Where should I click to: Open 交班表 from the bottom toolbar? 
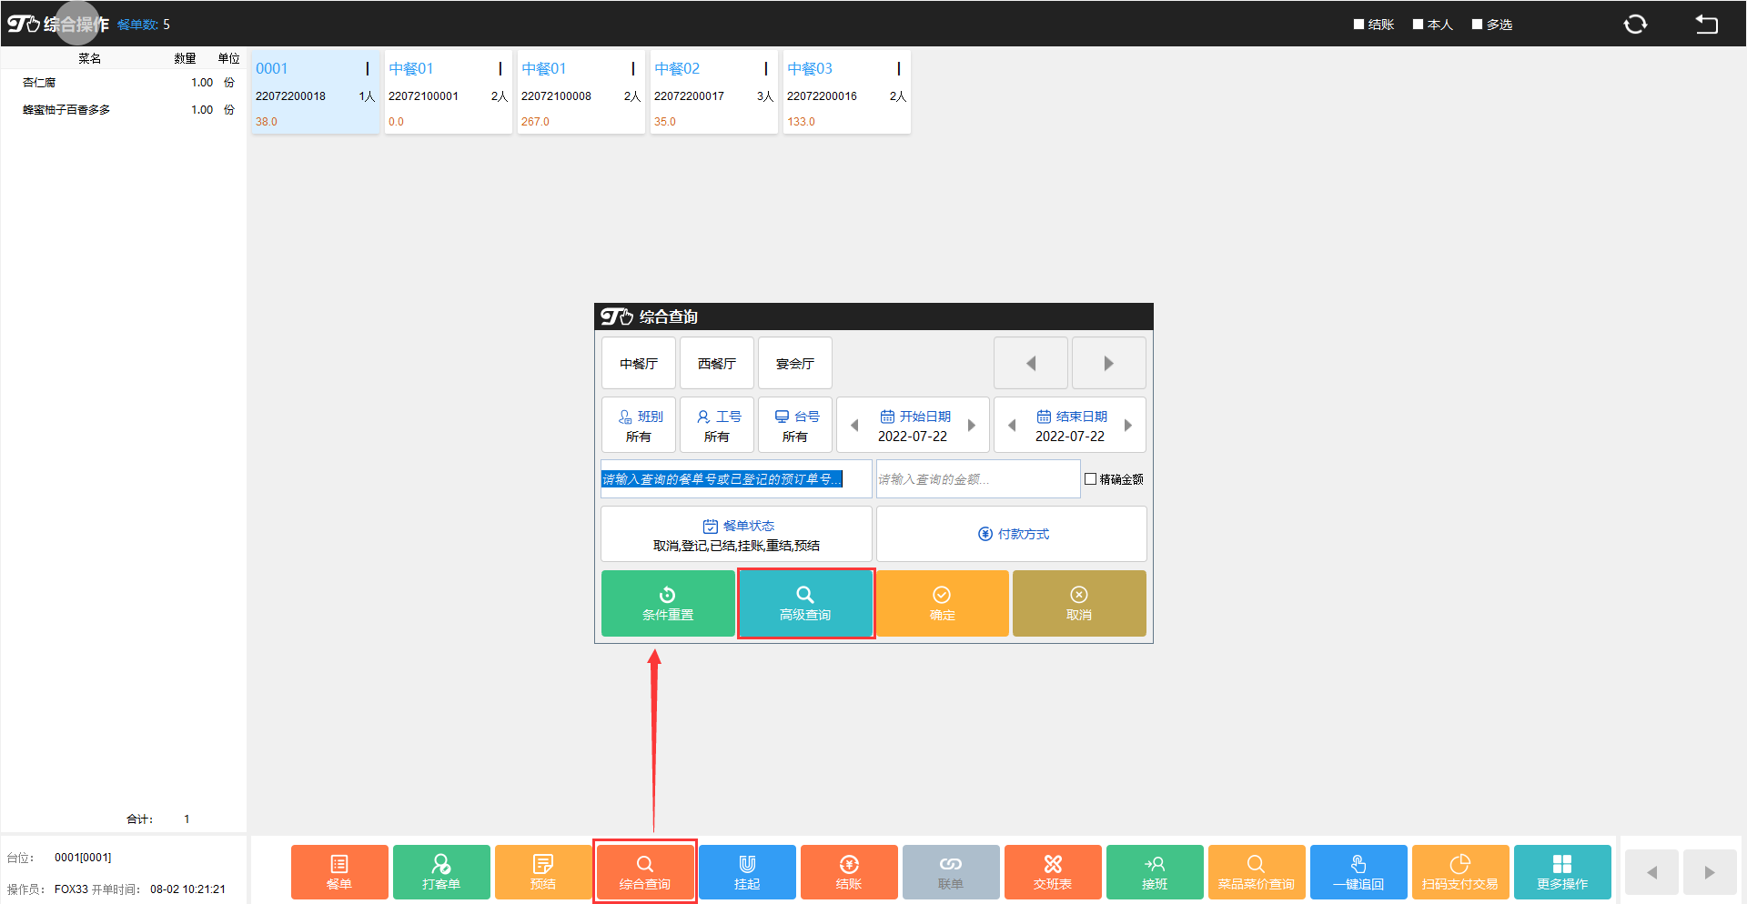pyautogui.click(x=1053, y=871)
